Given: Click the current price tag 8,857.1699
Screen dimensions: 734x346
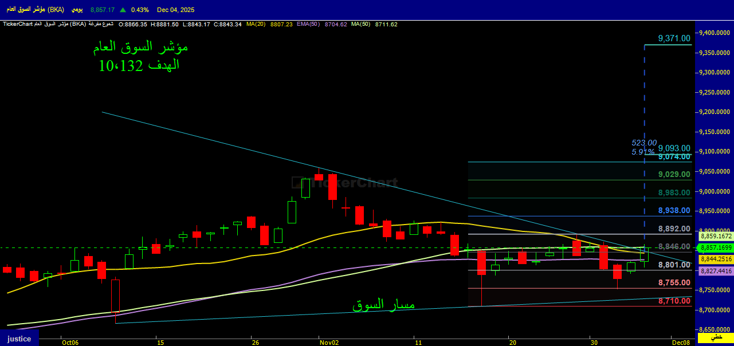Looking at the screenshot, I should [x=716, y=247].
